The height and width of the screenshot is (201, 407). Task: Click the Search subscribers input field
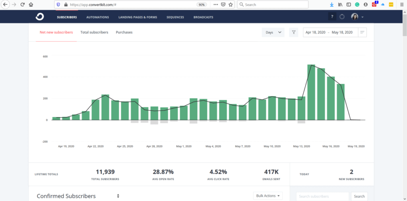(322, 196)
